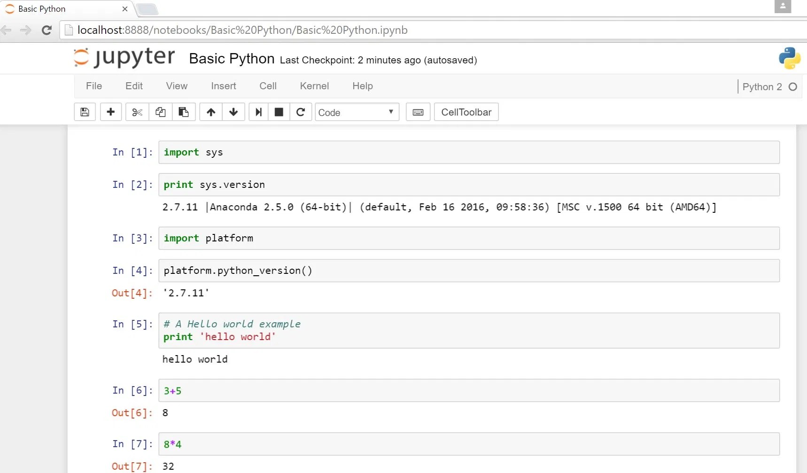The image size is (807, 473).
Task: Copy selected cells icon
Action: (160, 112)
